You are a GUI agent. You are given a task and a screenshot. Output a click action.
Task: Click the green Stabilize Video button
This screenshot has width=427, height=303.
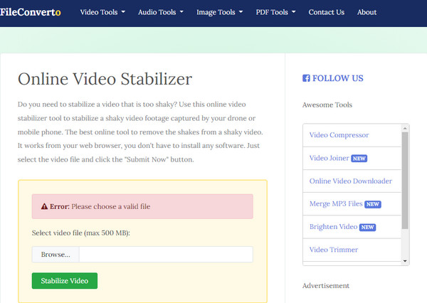coord(65,281)
